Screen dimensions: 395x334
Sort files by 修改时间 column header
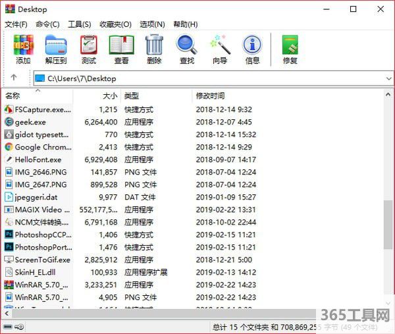click(x=210, y=96)
